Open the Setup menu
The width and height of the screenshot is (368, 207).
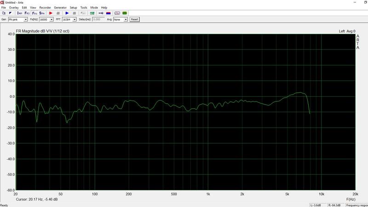tap(73, 7)
